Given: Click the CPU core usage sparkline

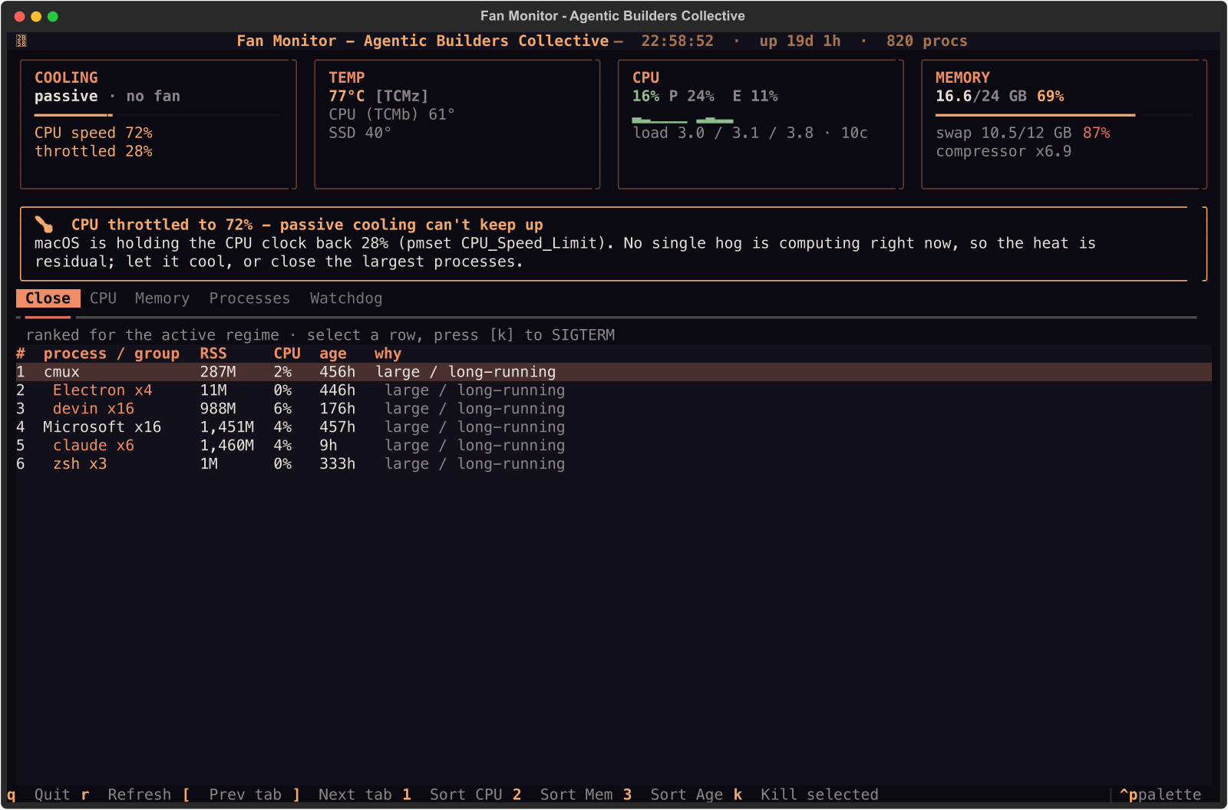Looking at the screenshot, I should [x=682, y=120].
